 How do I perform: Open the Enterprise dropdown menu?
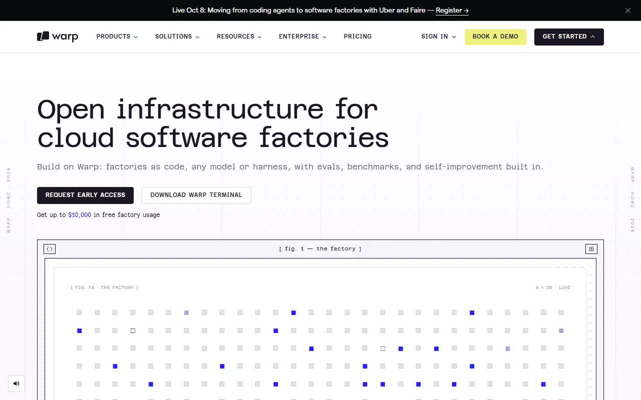(x=303, y=36)
